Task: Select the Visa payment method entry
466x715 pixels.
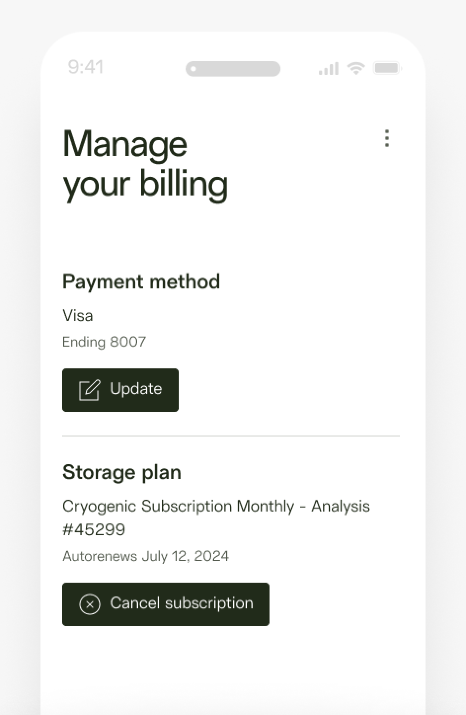Action: [x=78, y=316]
